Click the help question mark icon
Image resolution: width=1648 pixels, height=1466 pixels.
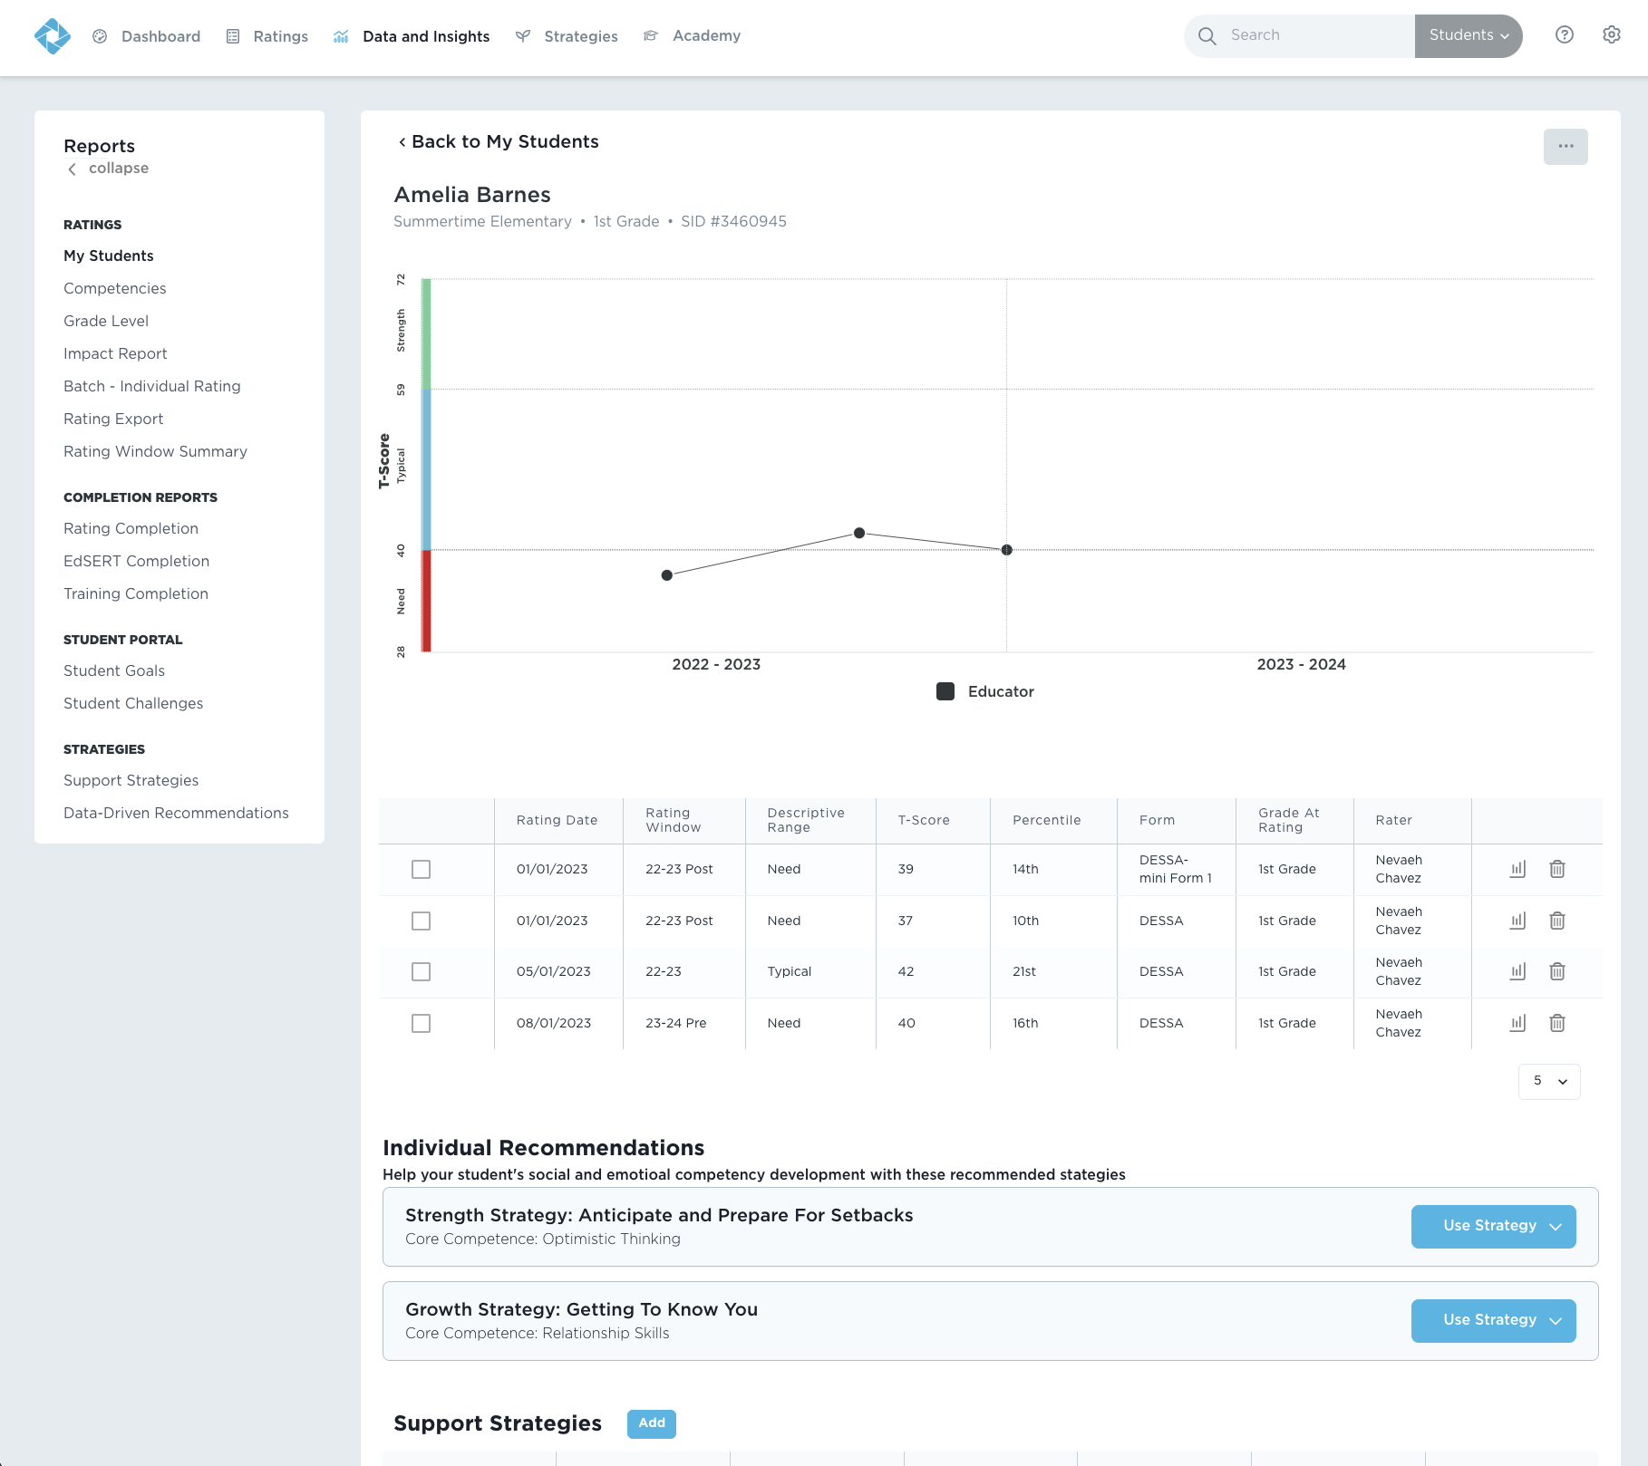pyautogui.click(x=1564, y=35)
